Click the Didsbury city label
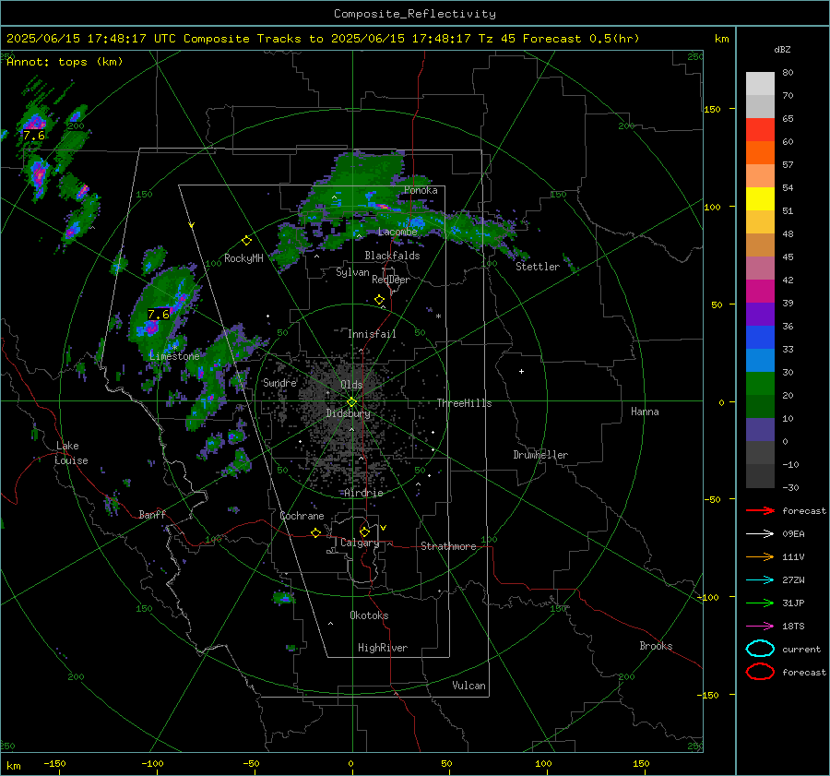Viewport: 830px width, 776px height. coord(349,413)
